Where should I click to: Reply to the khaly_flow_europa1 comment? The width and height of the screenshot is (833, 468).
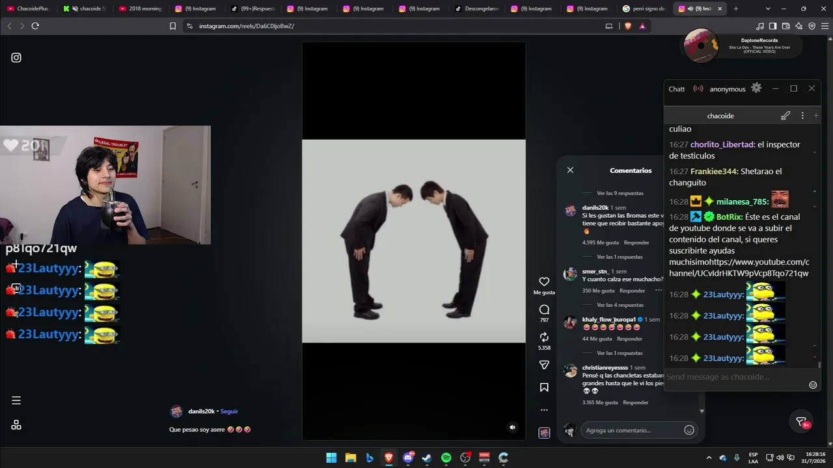click(x=629, y=339)
